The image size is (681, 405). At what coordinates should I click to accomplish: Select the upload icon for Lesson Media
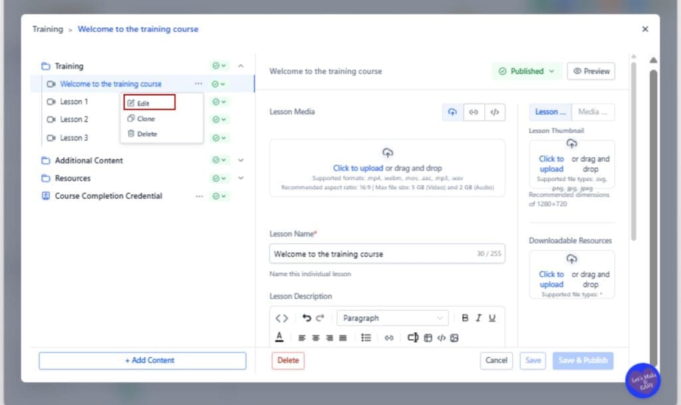point(453,112)
